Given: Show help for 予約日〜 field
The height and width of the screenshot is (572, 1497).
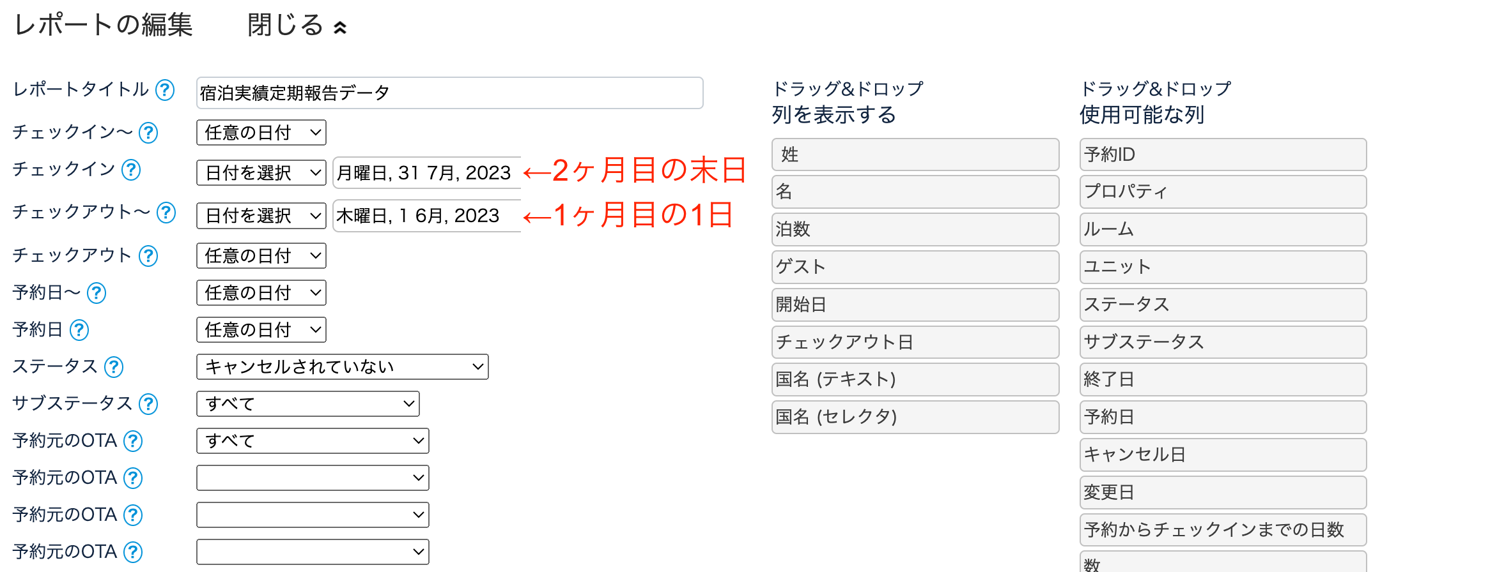Looking at the screenshot, I should [x=97, y=293].
